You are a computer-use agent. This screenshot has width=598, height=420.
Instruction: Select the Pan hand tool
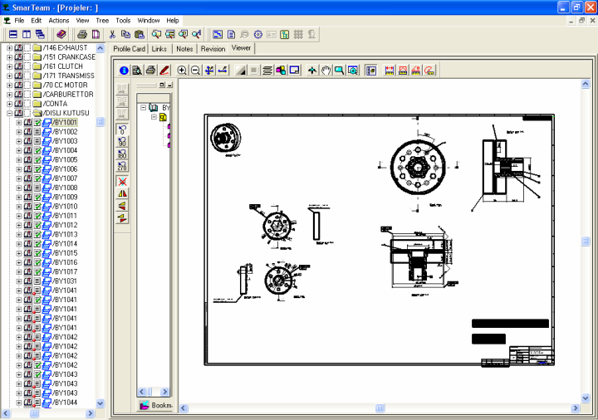[x=326, y=71]
